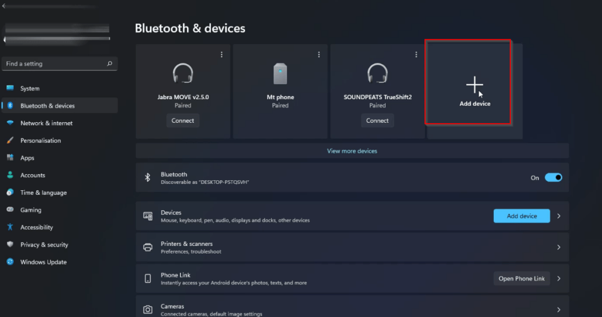Open Accounts settings page
The image size is (602, 317).
[59, 175]
